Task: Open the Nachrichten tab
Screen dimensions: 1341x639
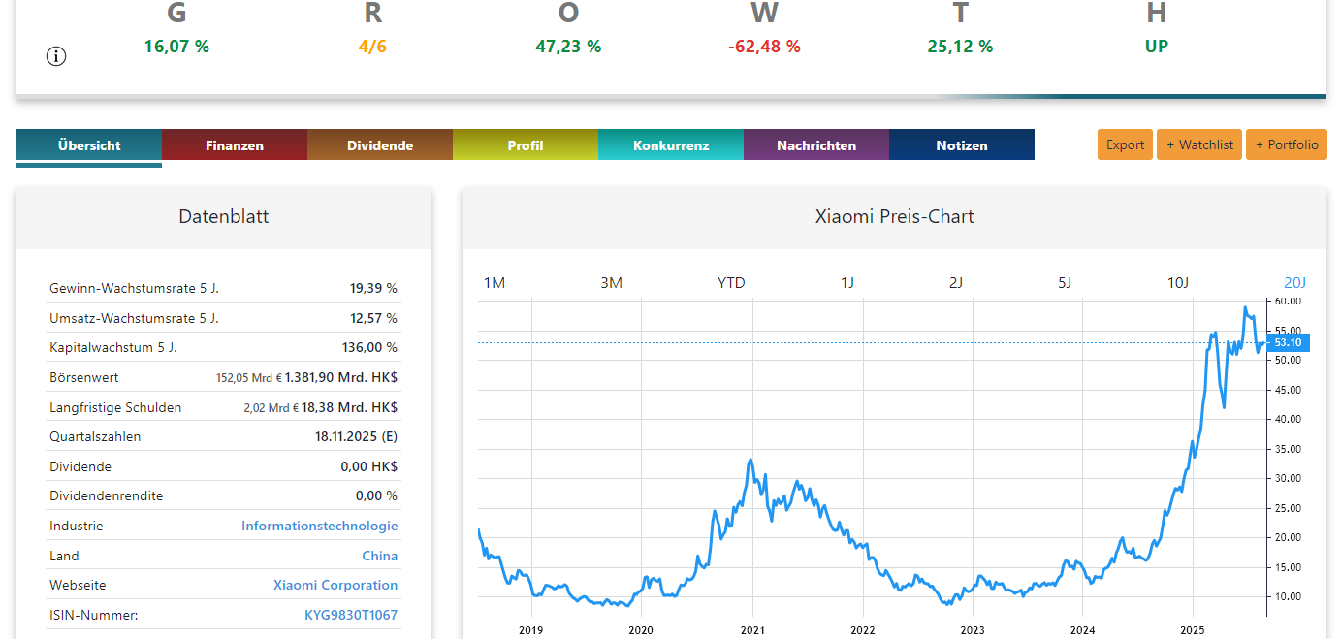Action: coord(816,145)
